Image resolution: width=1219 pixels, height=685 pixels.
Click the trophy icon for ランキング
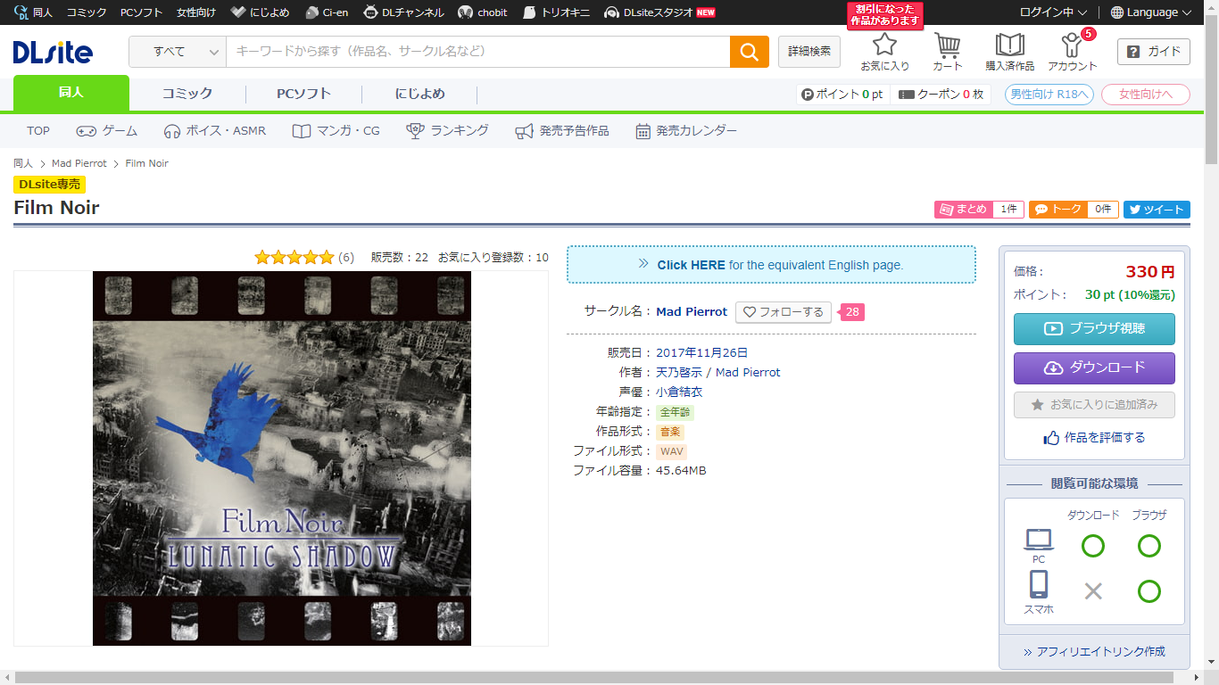[415, 131]
